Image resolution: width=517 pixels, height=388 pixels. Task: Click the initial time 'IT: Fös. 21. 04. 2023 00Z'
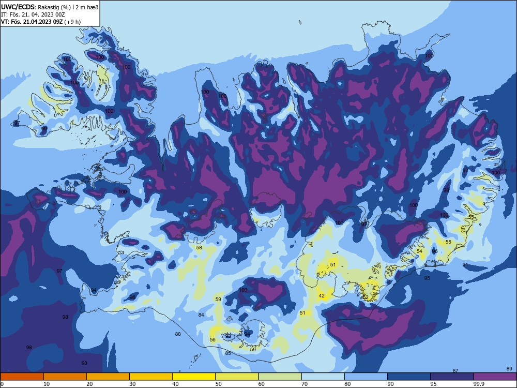[x=33, y=14]
